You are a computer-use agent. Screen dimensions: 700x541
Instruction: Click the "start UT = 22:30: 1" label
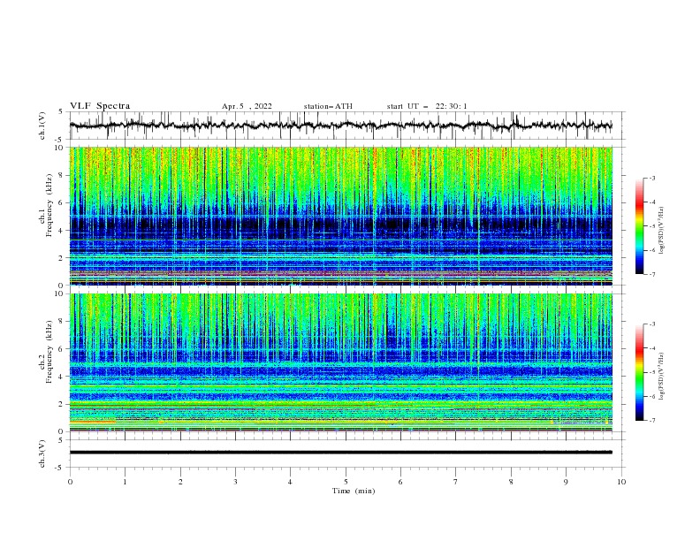coord(427,106)
